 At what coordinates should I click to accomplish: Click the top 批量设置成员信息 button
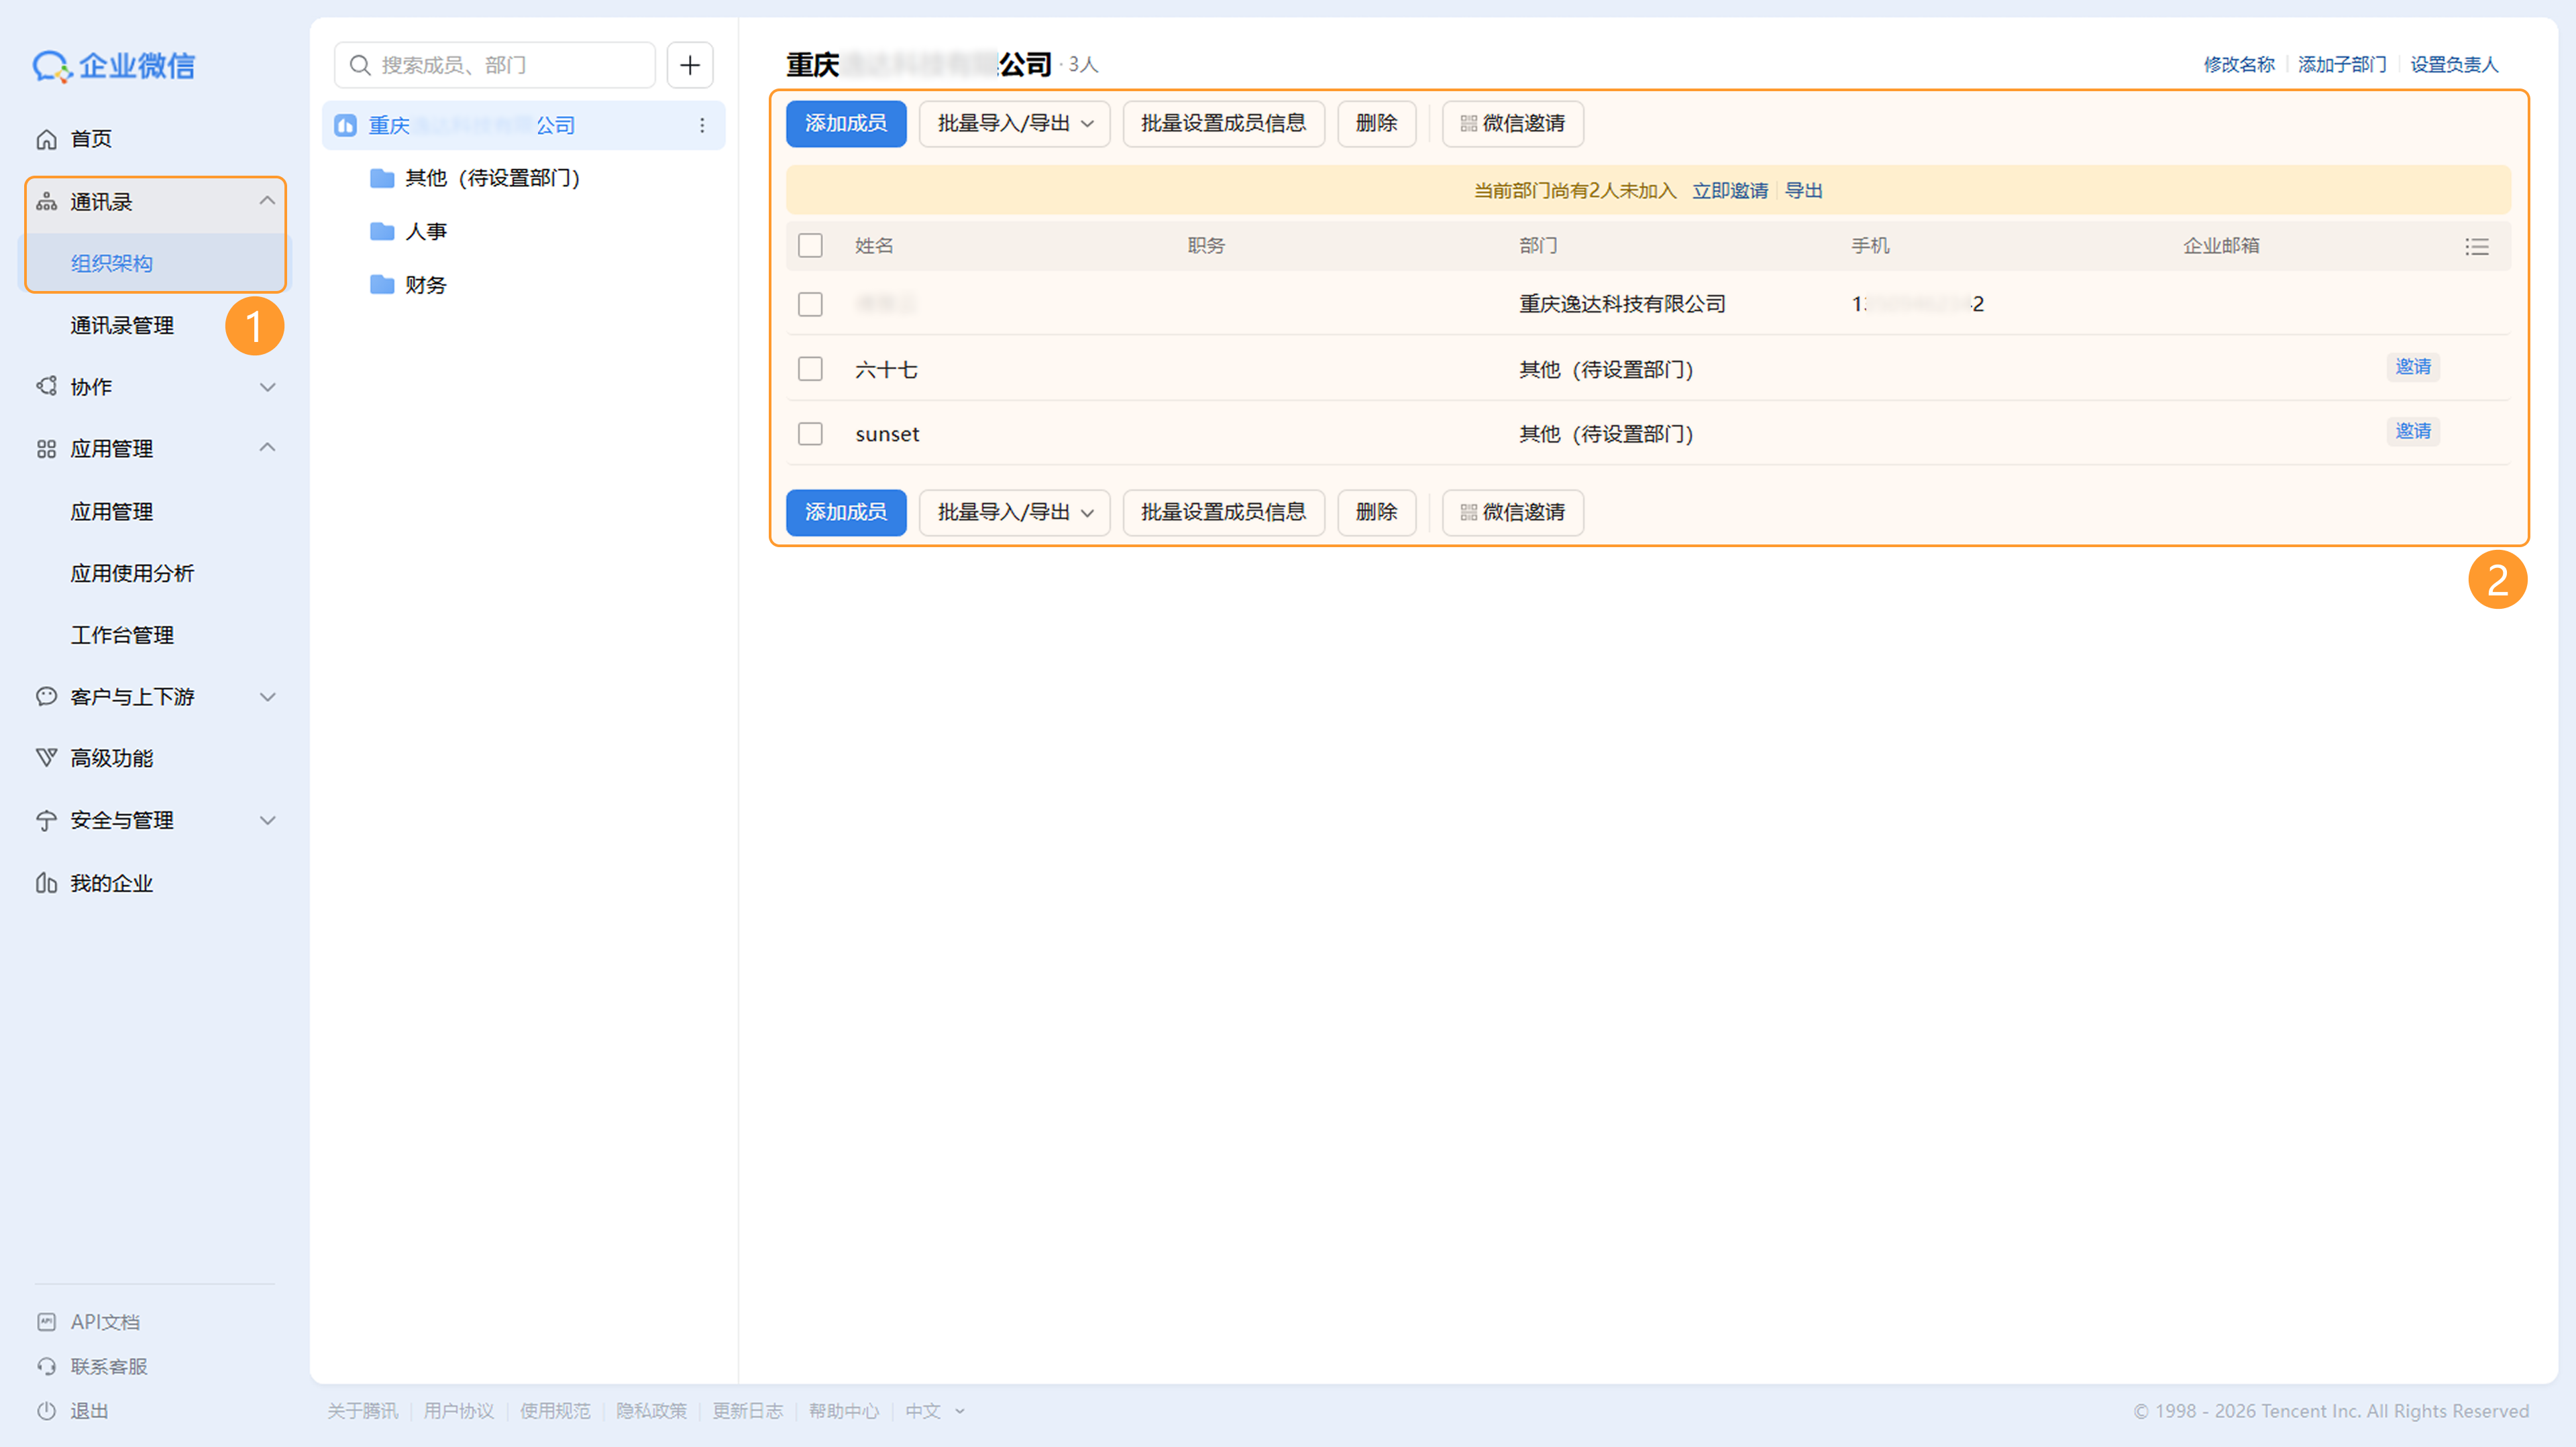pos(1223,124)
